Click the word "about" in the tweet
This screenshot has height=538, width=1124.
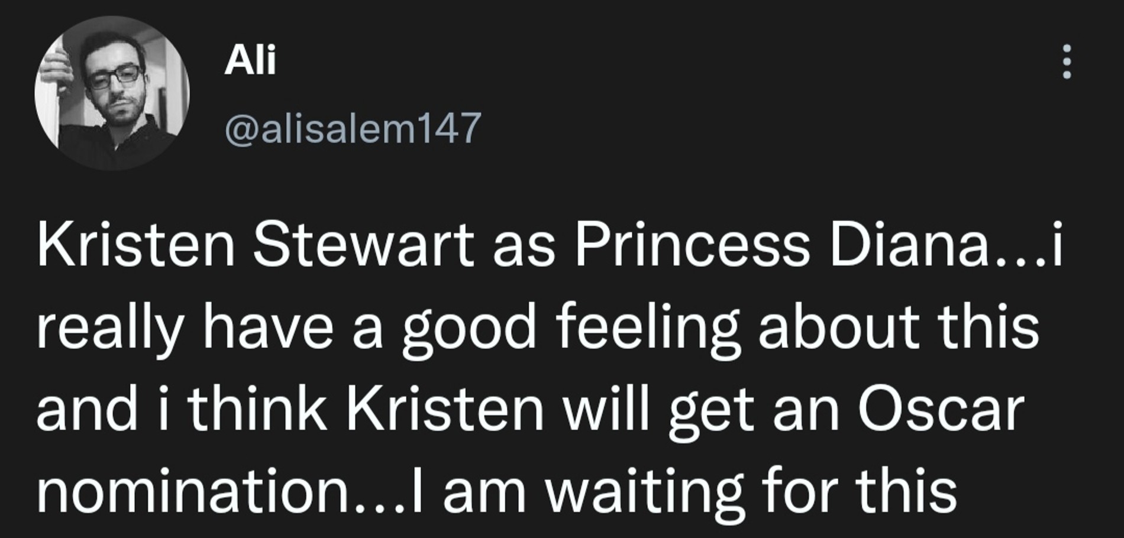pos(838,327)
